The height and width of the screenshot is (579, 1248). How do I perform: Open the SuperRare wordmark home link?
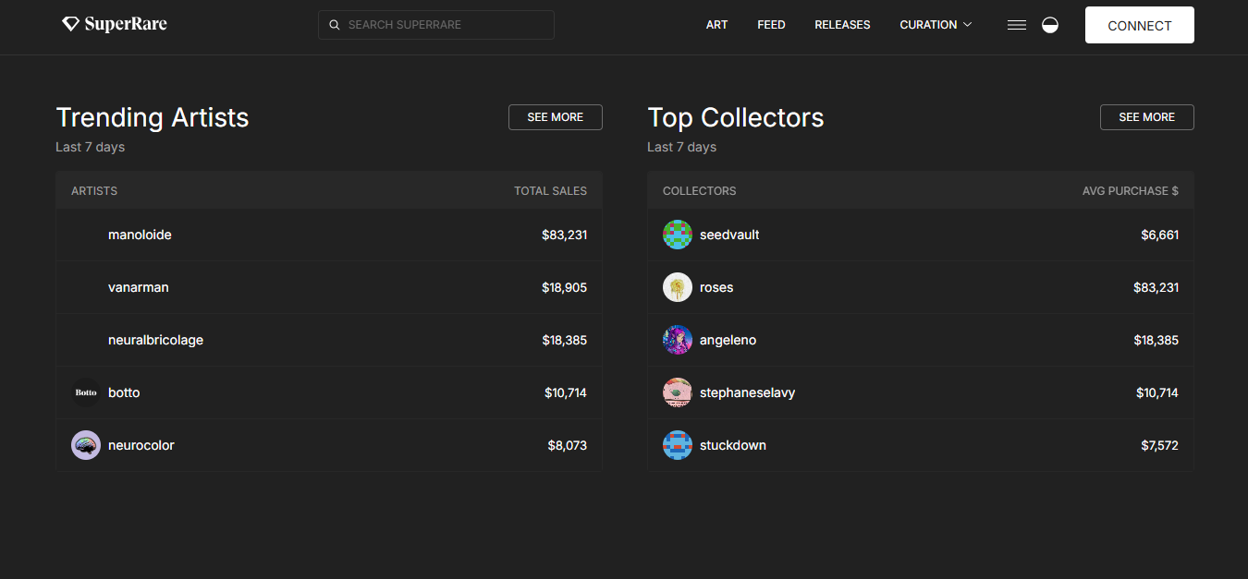(126, 24)
